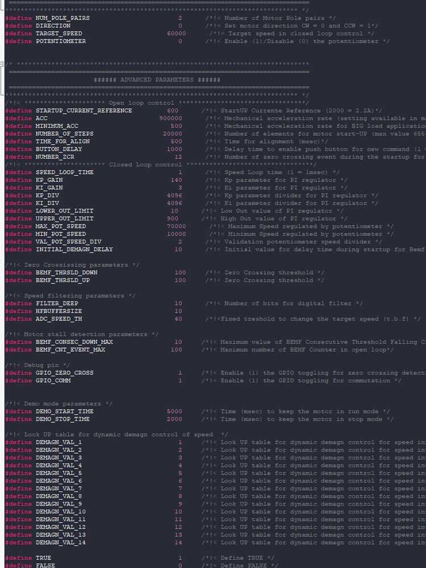Click the DEMAGN_VAL_14 macro name
Viewport: 426px width, 568px height.
coord(61,542)
